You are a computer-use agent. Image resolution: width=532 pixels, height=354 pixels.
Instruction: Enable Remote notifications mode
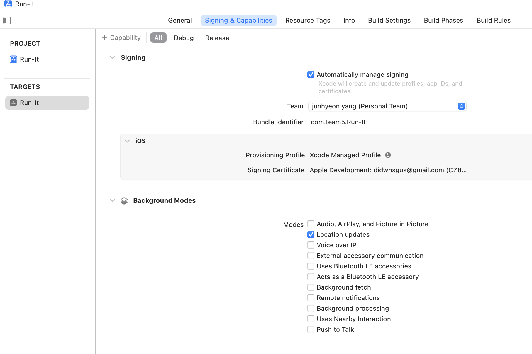point(311,298)
